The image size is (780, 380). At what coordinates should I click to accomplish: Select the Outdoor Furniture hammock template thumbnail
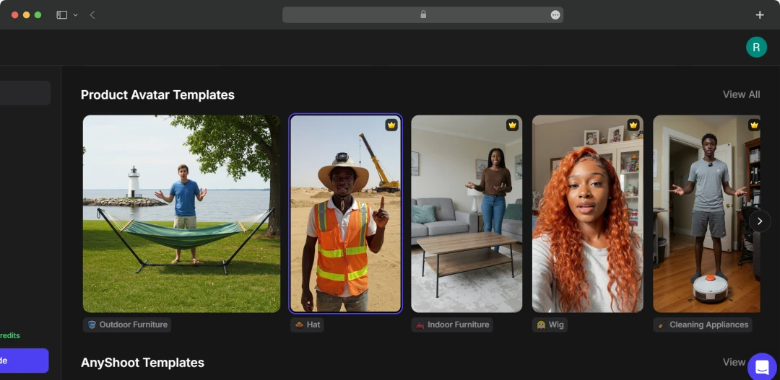tap(181, 214)
